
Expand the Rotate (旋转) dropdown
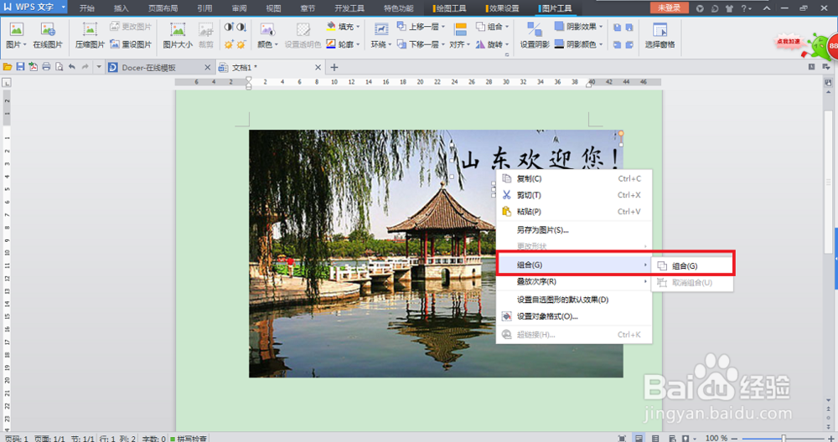(x=507, y=44)
